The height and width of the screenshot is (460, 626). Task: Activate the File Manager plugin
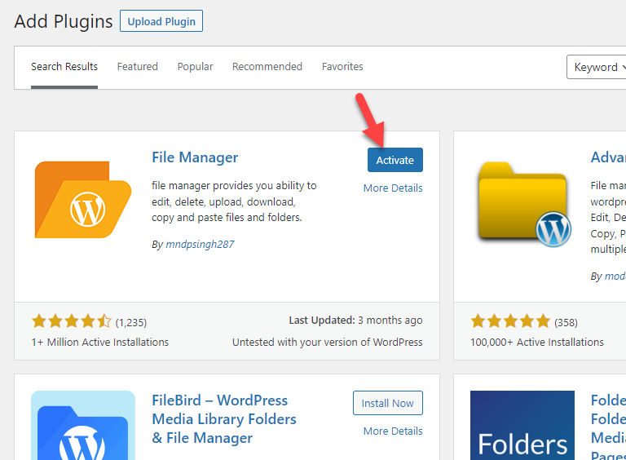[395, 160]
